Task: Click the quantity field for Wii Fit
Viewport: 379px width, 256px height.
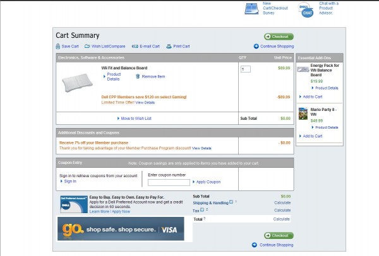Action: 246,69
